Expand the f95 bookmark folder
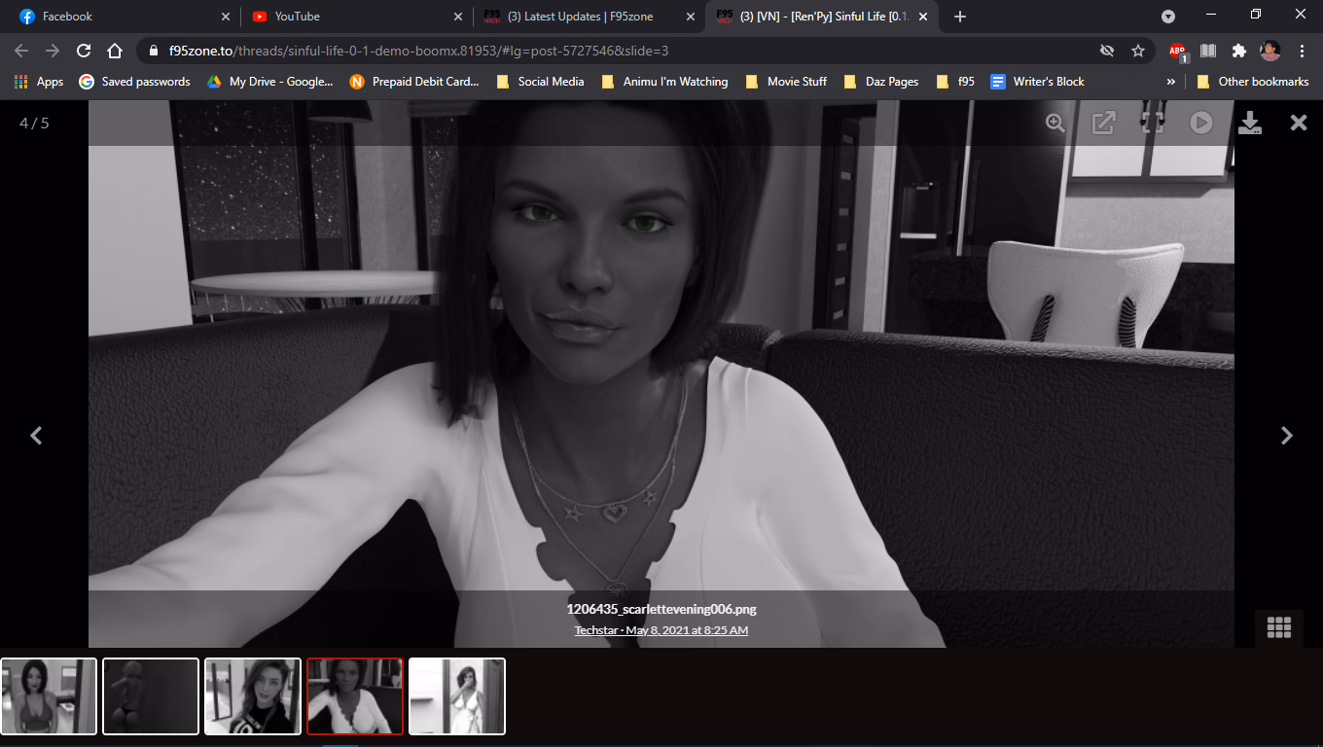1323x747 pixels. 955,82
